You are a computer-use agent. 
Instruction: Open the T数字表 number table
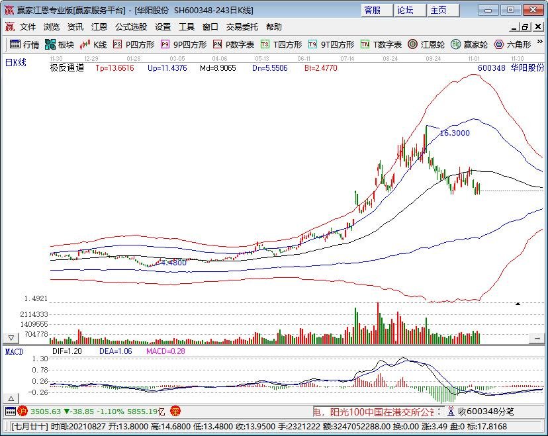[x=381, y=44]
